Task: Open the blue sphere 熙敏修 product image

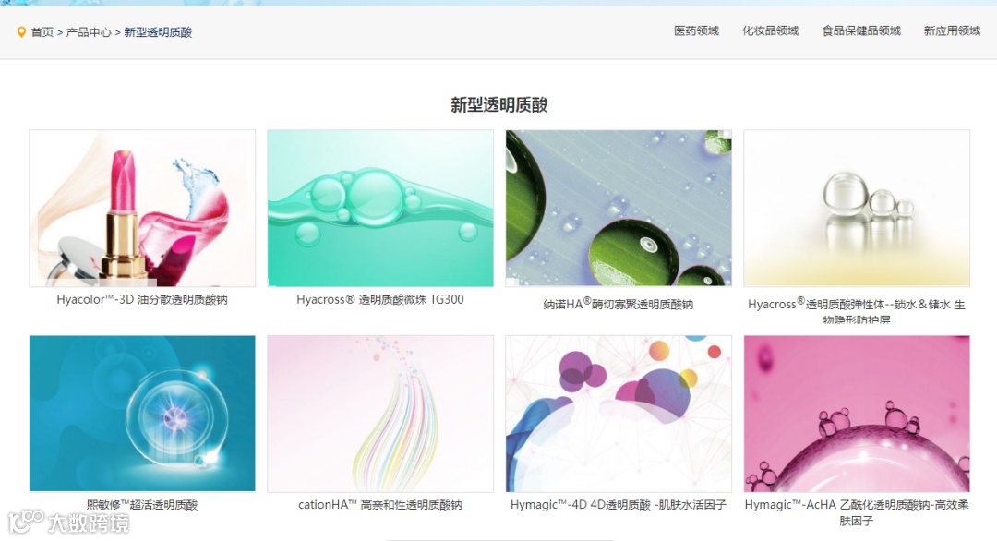Action: pos(142,414)
